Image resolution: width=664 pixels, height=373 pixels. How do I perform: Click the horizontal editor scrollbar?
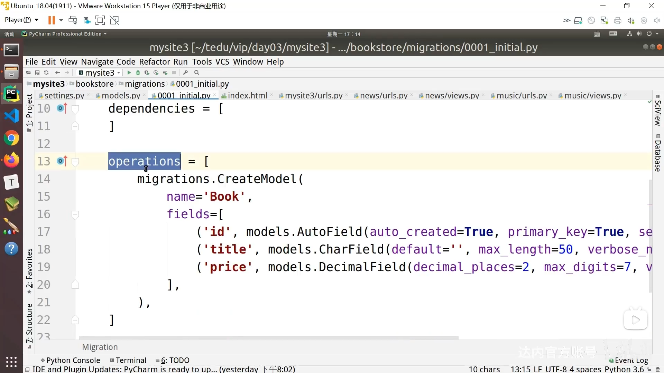point(268,338)
